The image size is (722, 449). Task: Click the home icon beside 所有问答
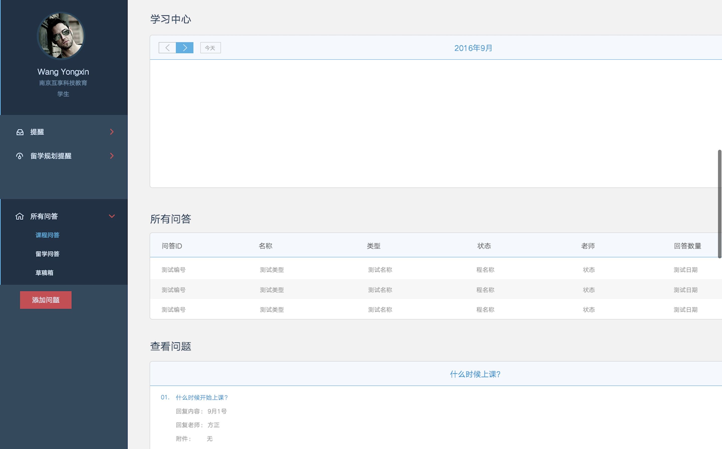(x=20, y=216)
